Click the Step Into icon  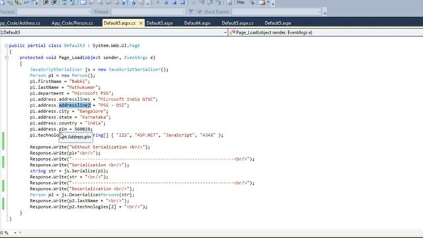[202, 3]
